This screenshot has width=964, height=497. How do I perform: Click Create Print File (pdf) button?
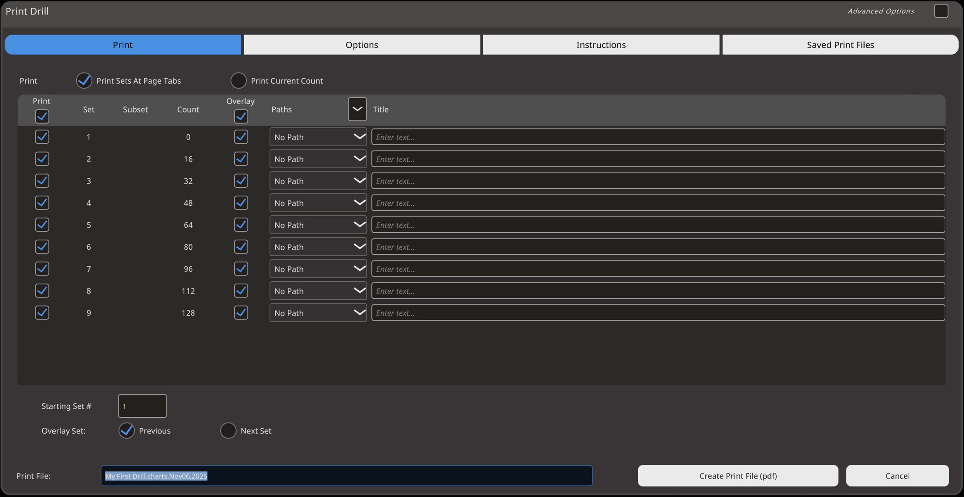pos(738,475)
